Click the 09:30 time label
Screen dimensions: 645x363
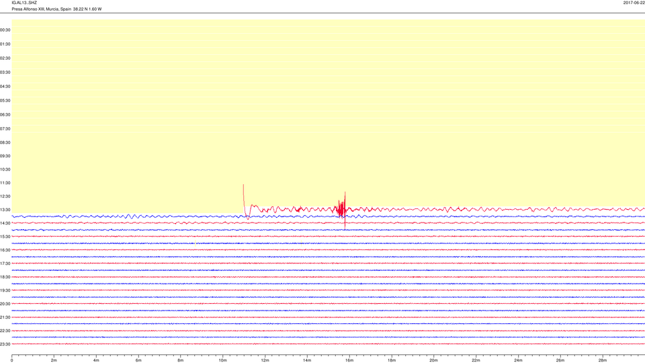click(x=5, y=156)
